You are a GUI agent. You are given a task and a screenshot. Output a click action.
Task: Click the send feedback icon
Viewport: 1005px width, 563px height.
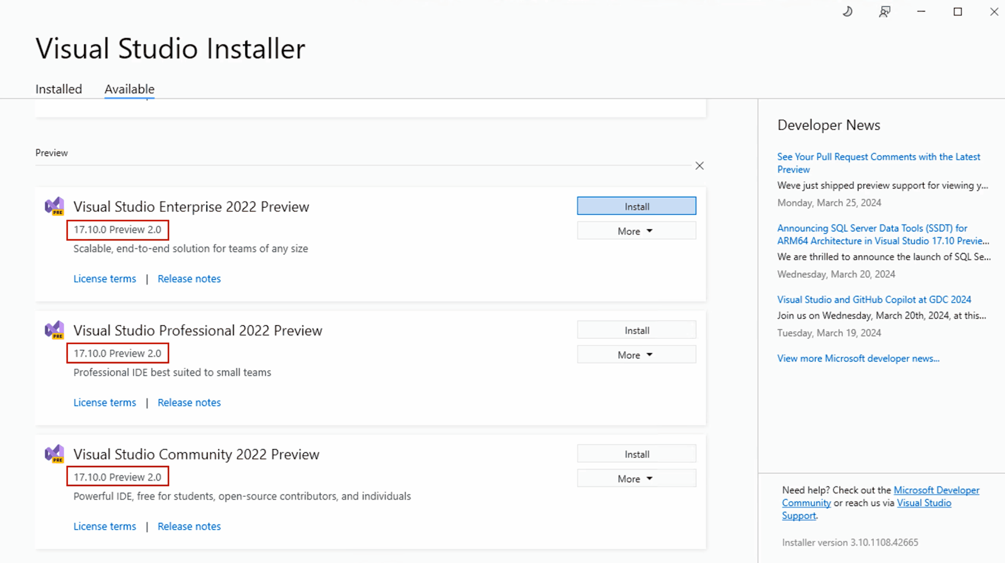pyautogui.click(x=884, y=12)
